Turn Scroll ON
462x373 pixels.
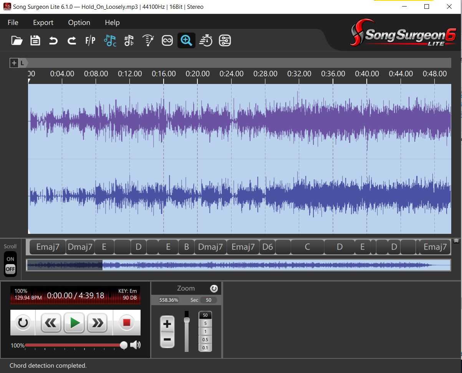pos(10,259)
